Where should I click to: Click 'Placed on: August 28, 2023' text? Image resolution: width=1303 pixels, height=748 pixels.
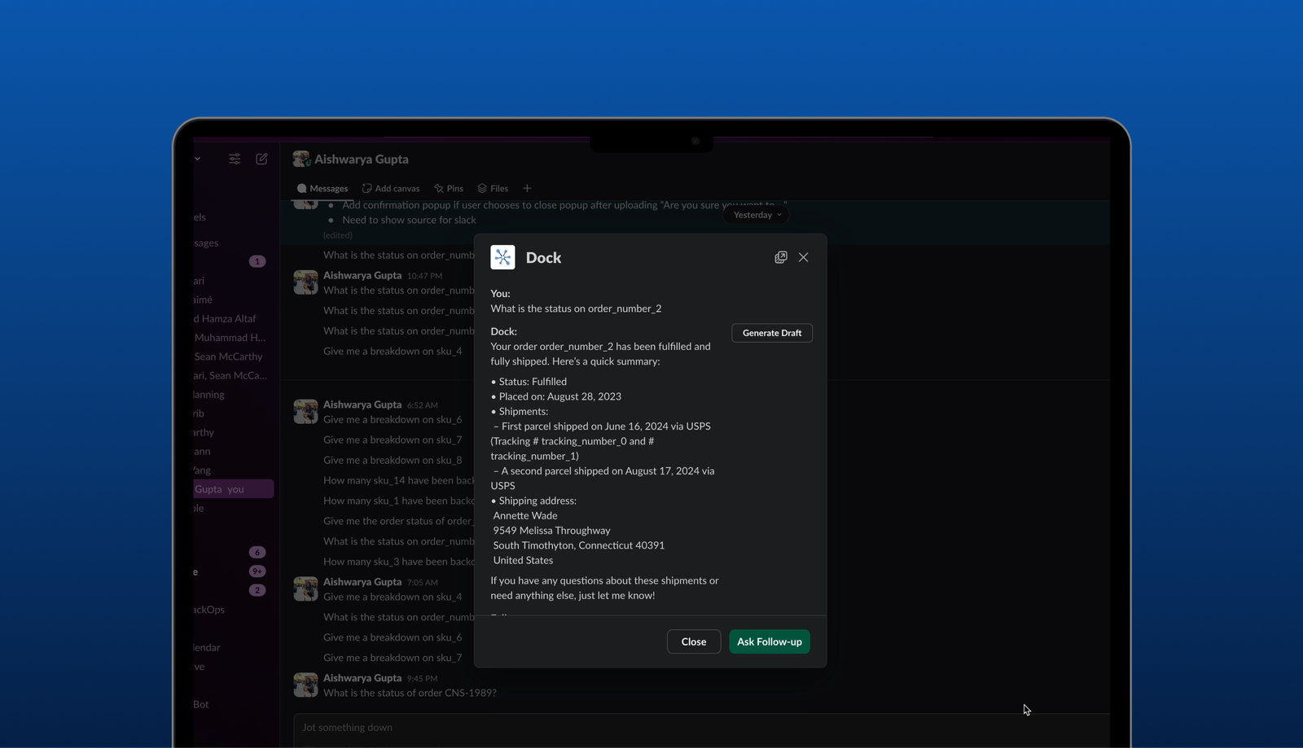[x=555, y=396]
